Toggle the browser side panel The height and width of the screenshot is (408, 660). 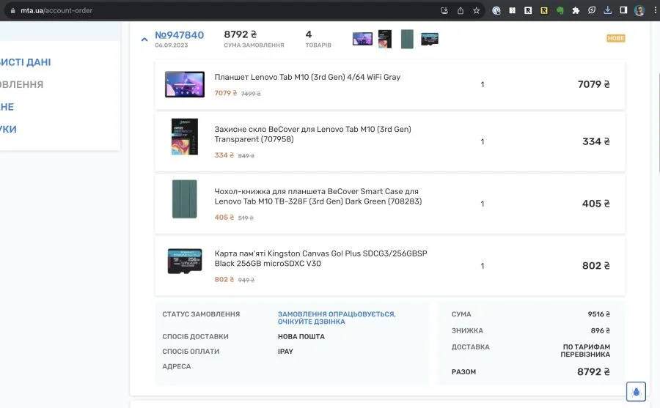[x=623, y=10]
